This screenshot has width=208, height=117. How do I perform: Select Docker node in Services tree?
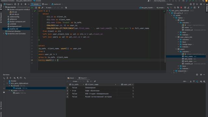pos(12,81)
